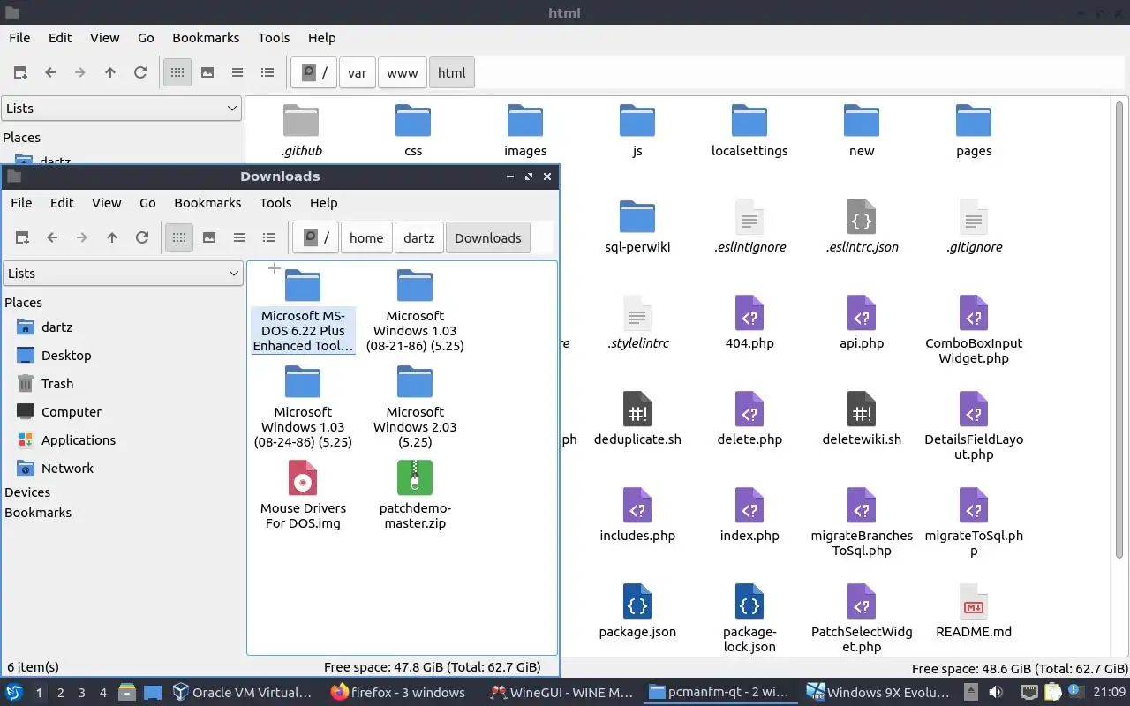Image resolution: width=1130 pixels, height=706 pixels.
Task: Select Microsoft Windows 1.03 (08-21-86) folder
Action: click(x=415, y=310)
